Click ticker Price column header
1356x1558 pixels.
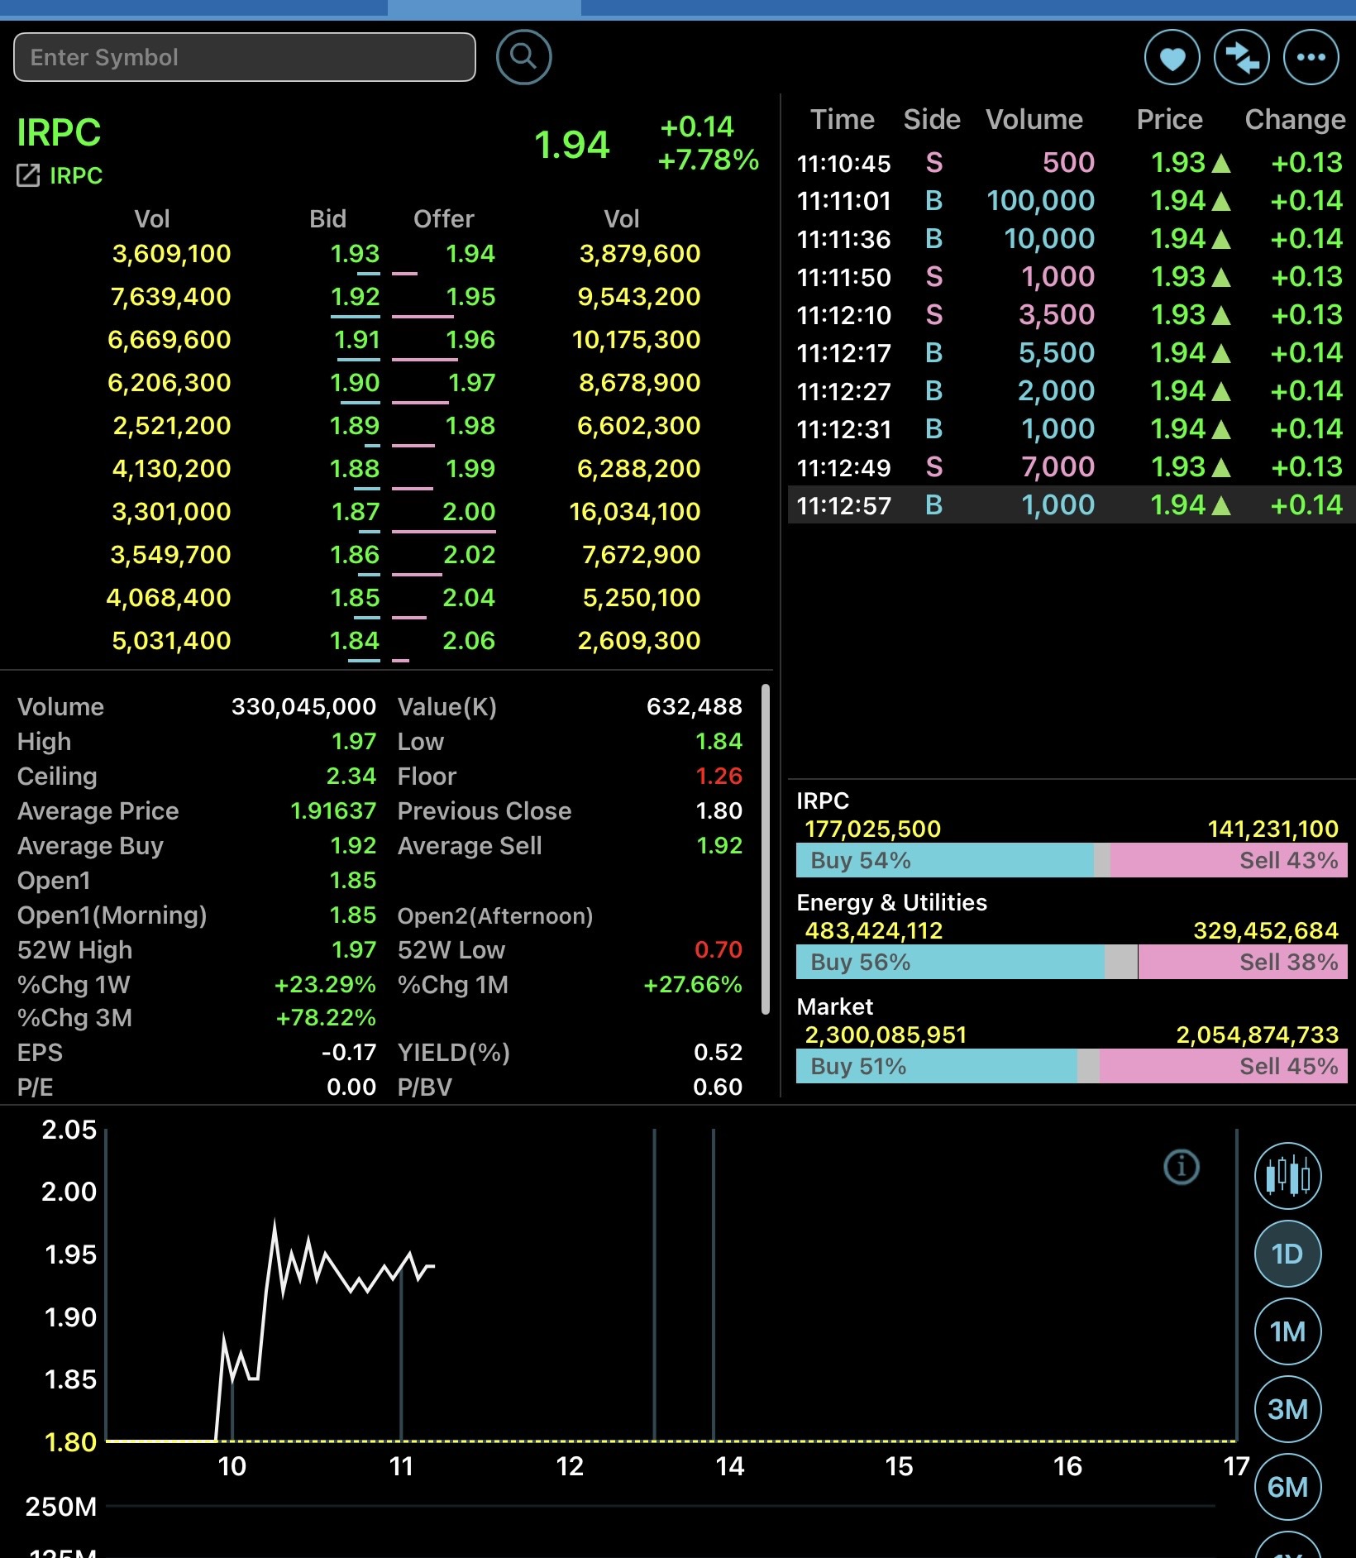1169,120
